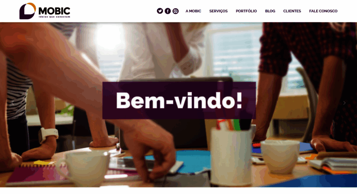
Task: Visit the Instagram profile icon
Action: coord(176,11)
